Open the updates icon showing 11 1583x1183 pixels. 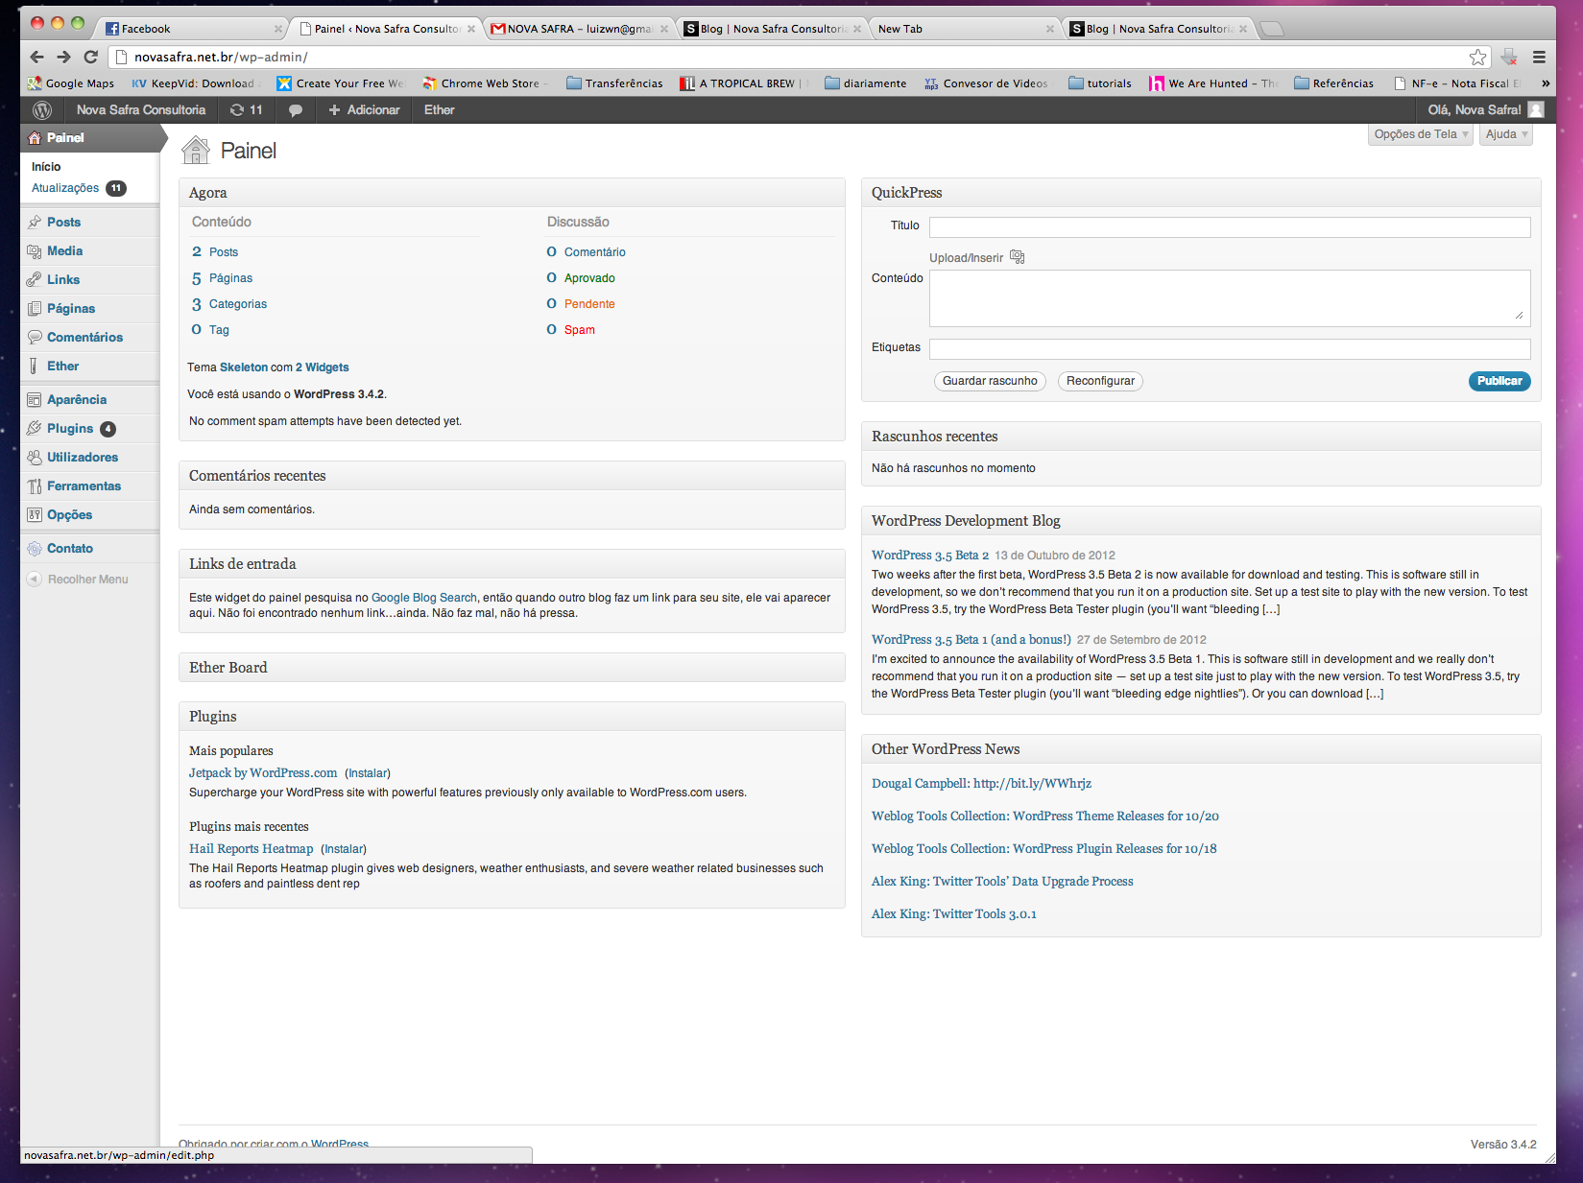click(x=246, y=110)
